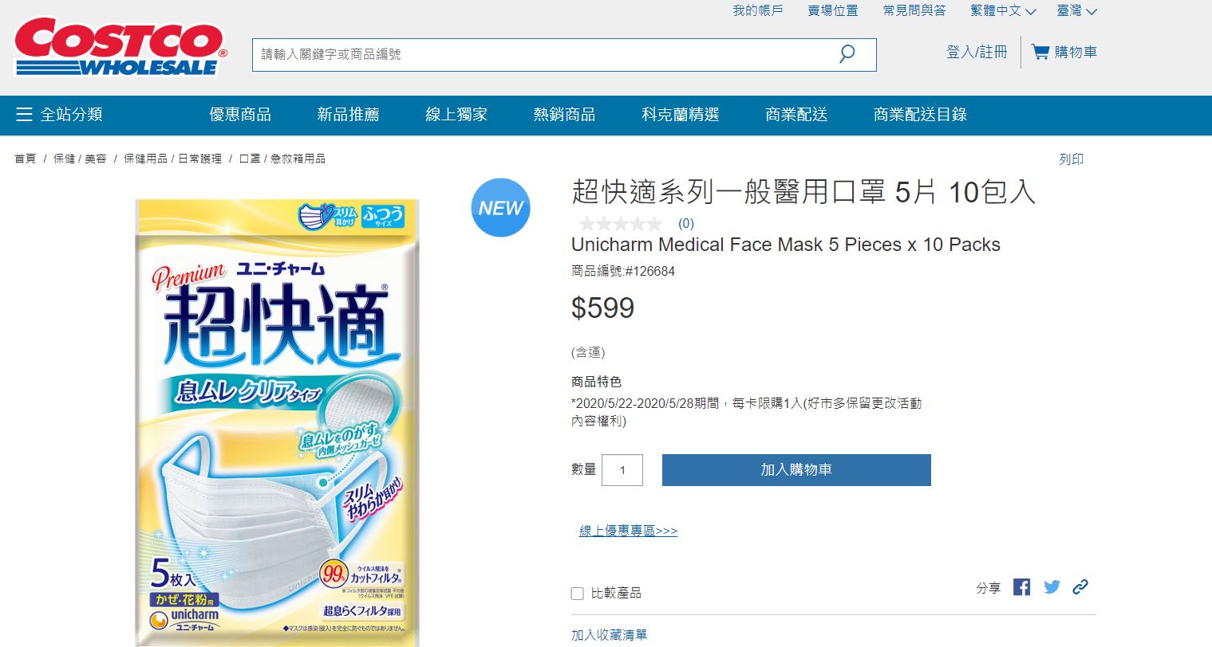Click the Costco Wholesale logo

pyautogui.click(x=118, y=46)
